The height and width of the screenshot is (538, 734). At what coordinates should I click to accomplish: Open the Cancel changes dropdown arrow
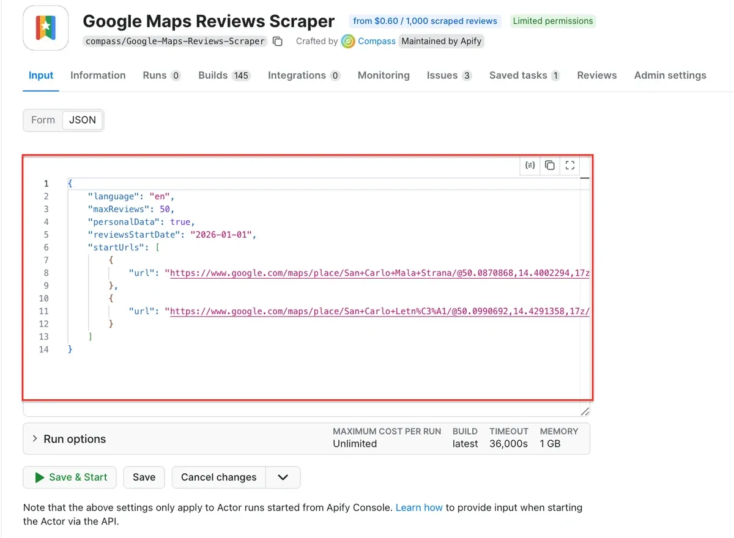(x=283, y=477)
